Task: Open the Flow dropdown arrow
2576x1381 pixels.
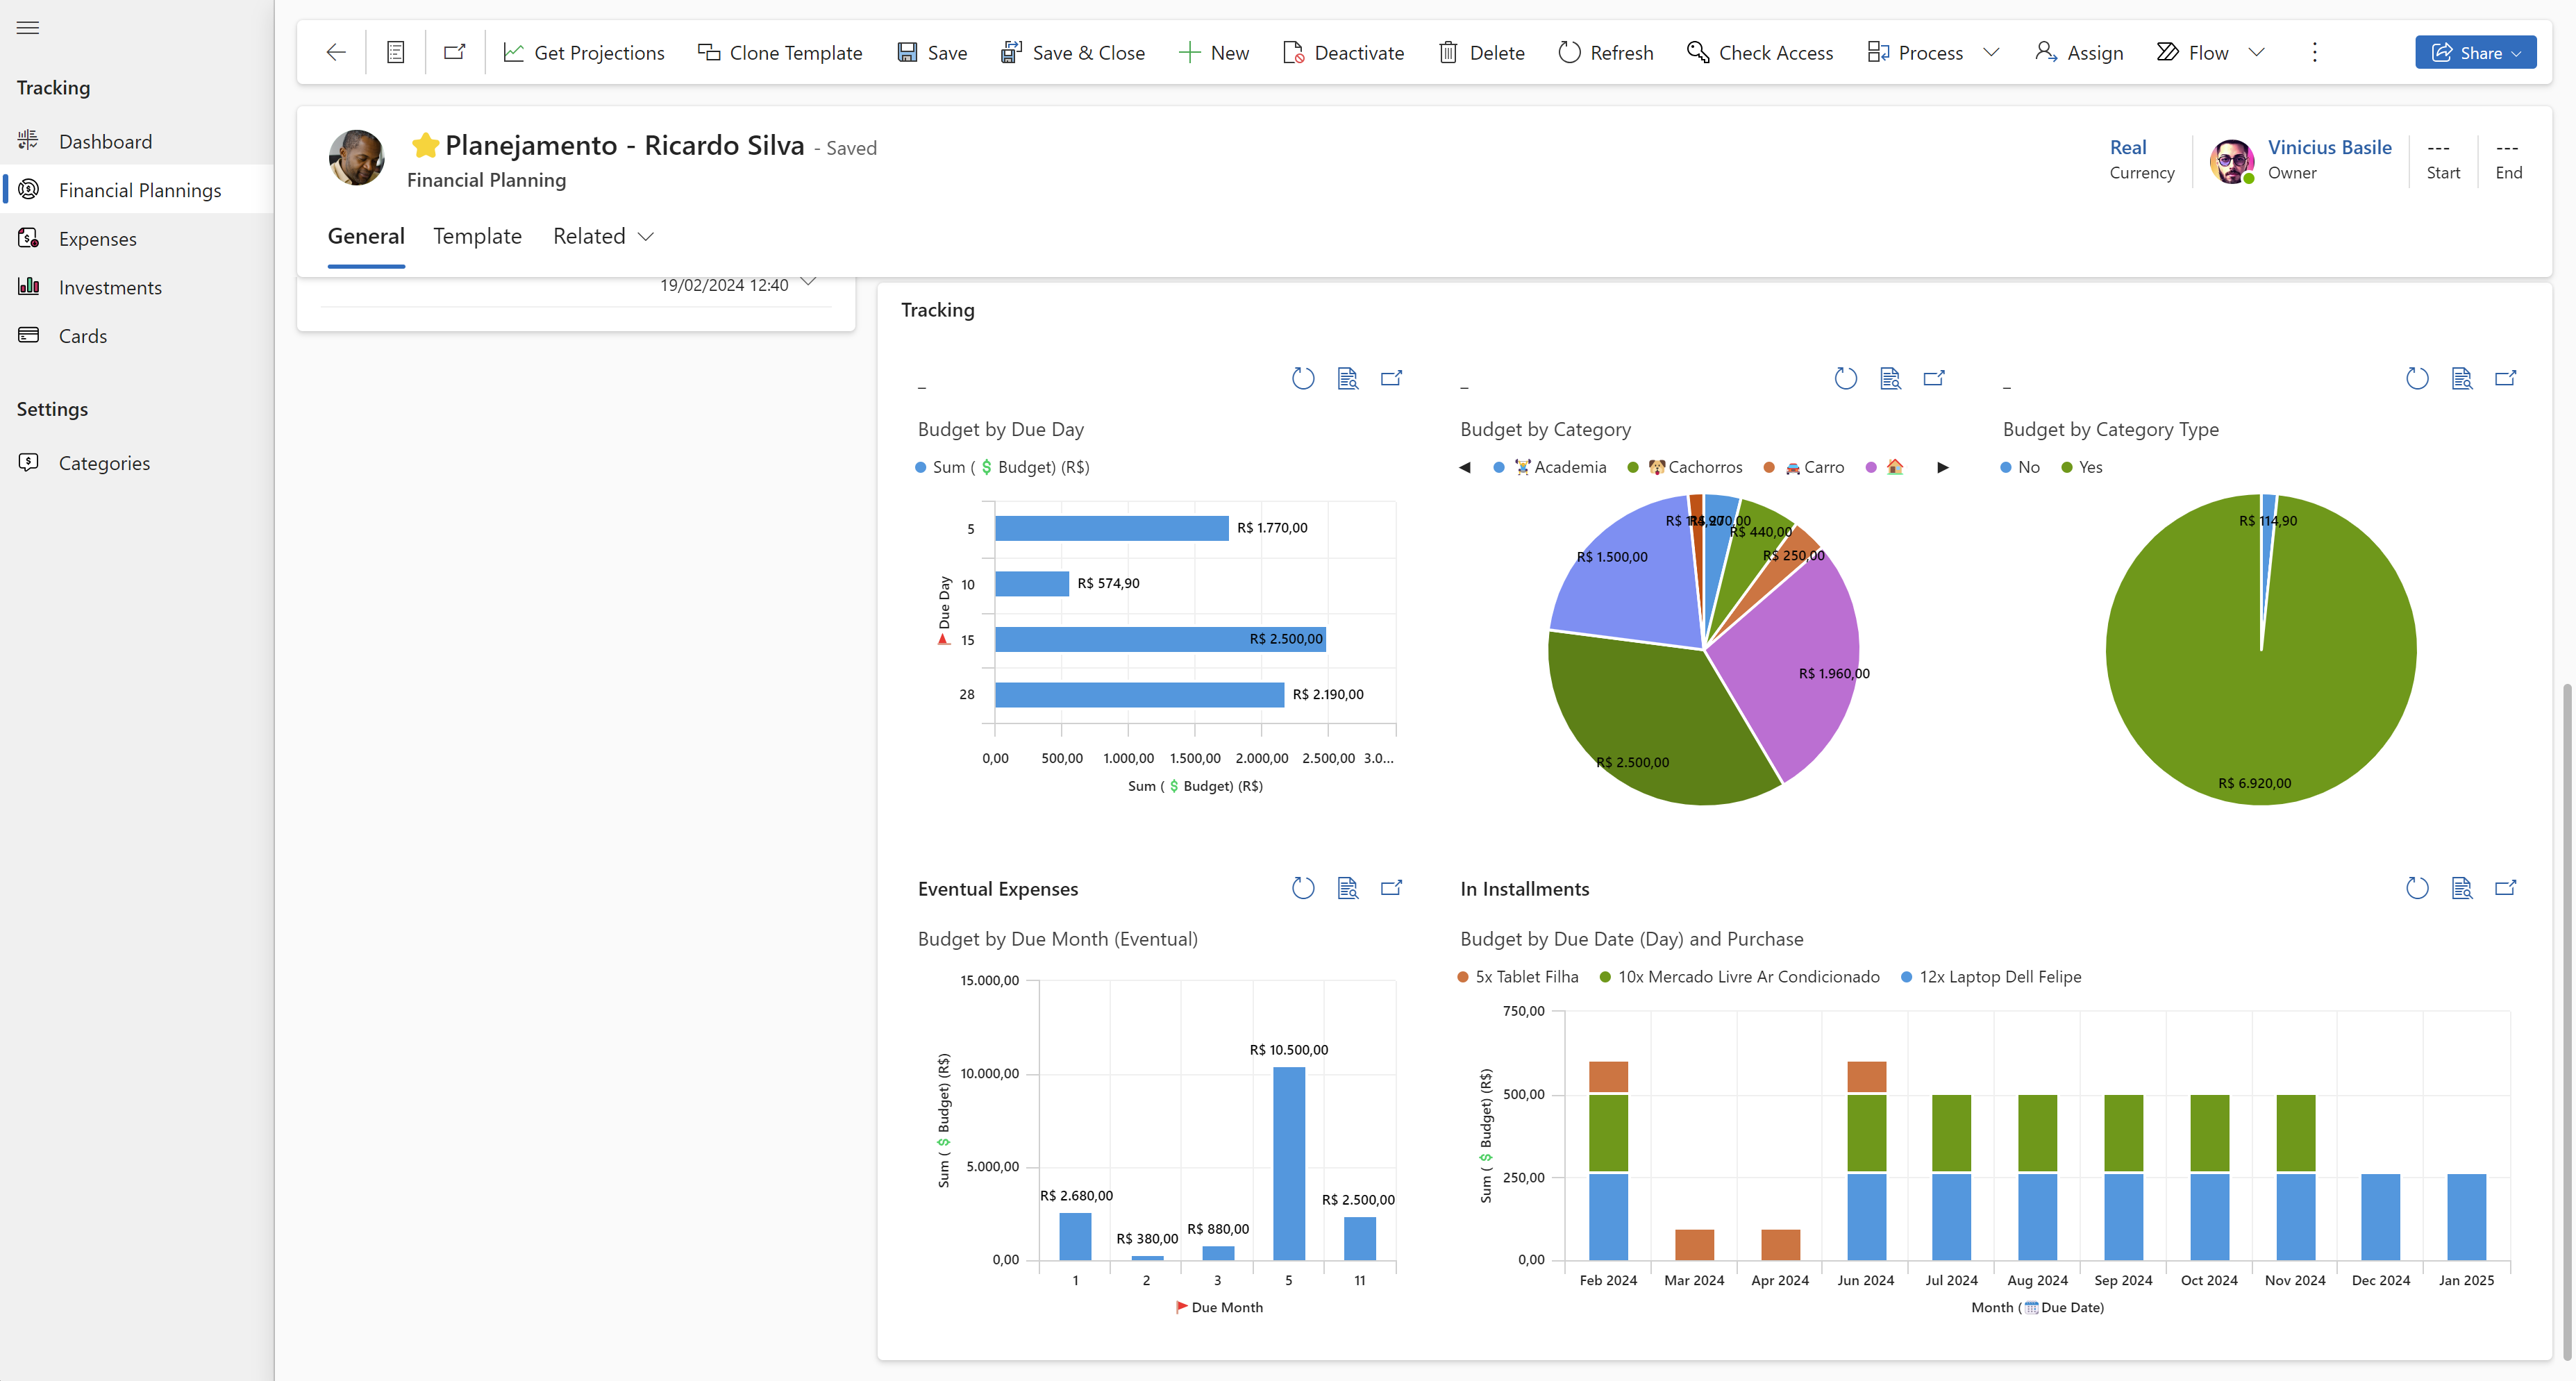Action: [x=2257, y=53]
